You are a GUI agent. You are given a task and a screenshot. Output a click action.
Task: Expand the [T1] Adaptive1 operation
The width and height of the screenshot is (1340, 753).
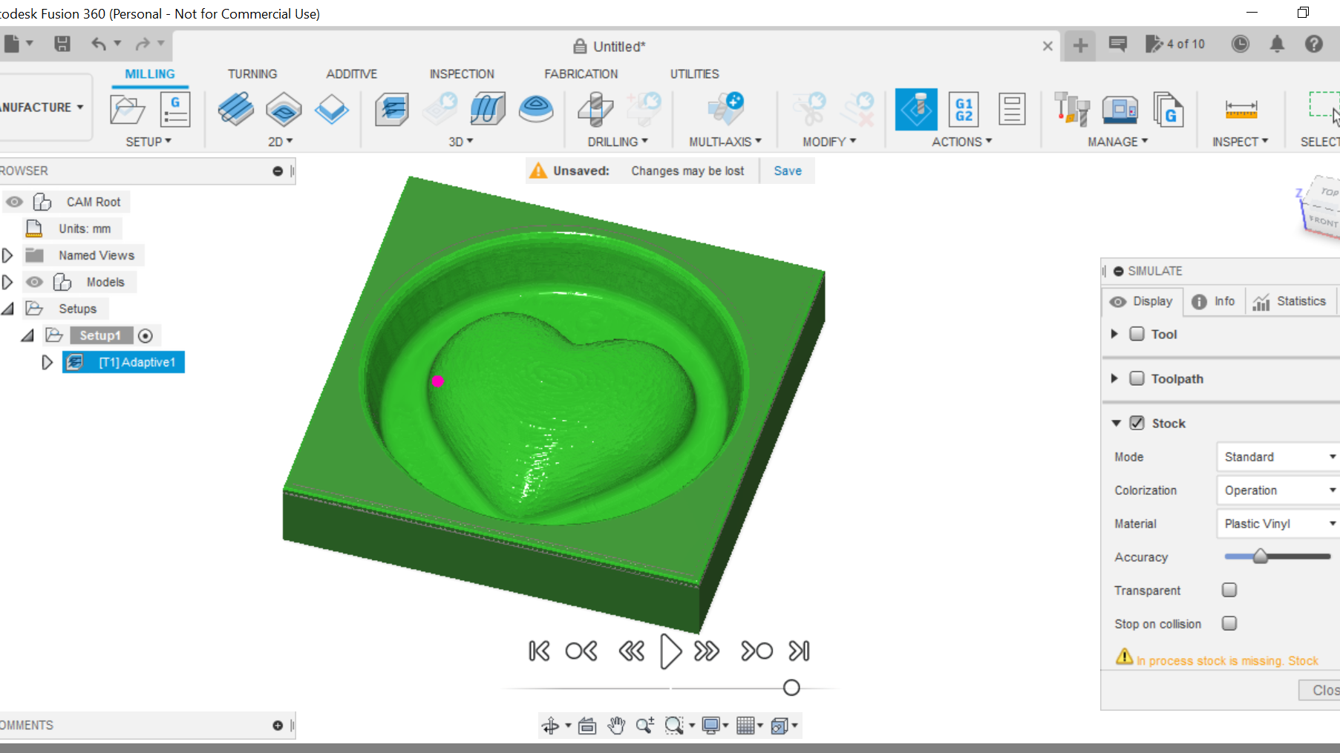[x=47, y=362]
